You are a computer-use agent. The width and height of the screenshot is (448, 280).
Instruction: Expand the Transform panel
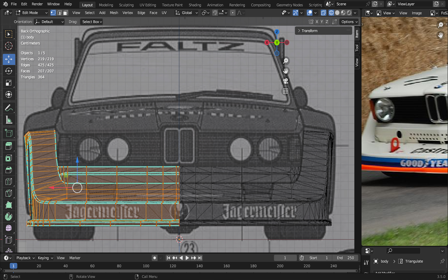click(324, 31)
